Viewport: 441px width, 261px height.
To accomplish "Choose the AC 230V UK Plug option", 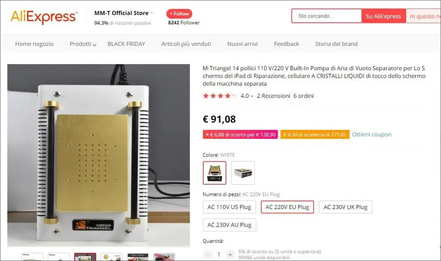I will pos(345,207).
